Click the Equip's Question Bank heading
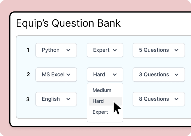 [x=68, y=23]
